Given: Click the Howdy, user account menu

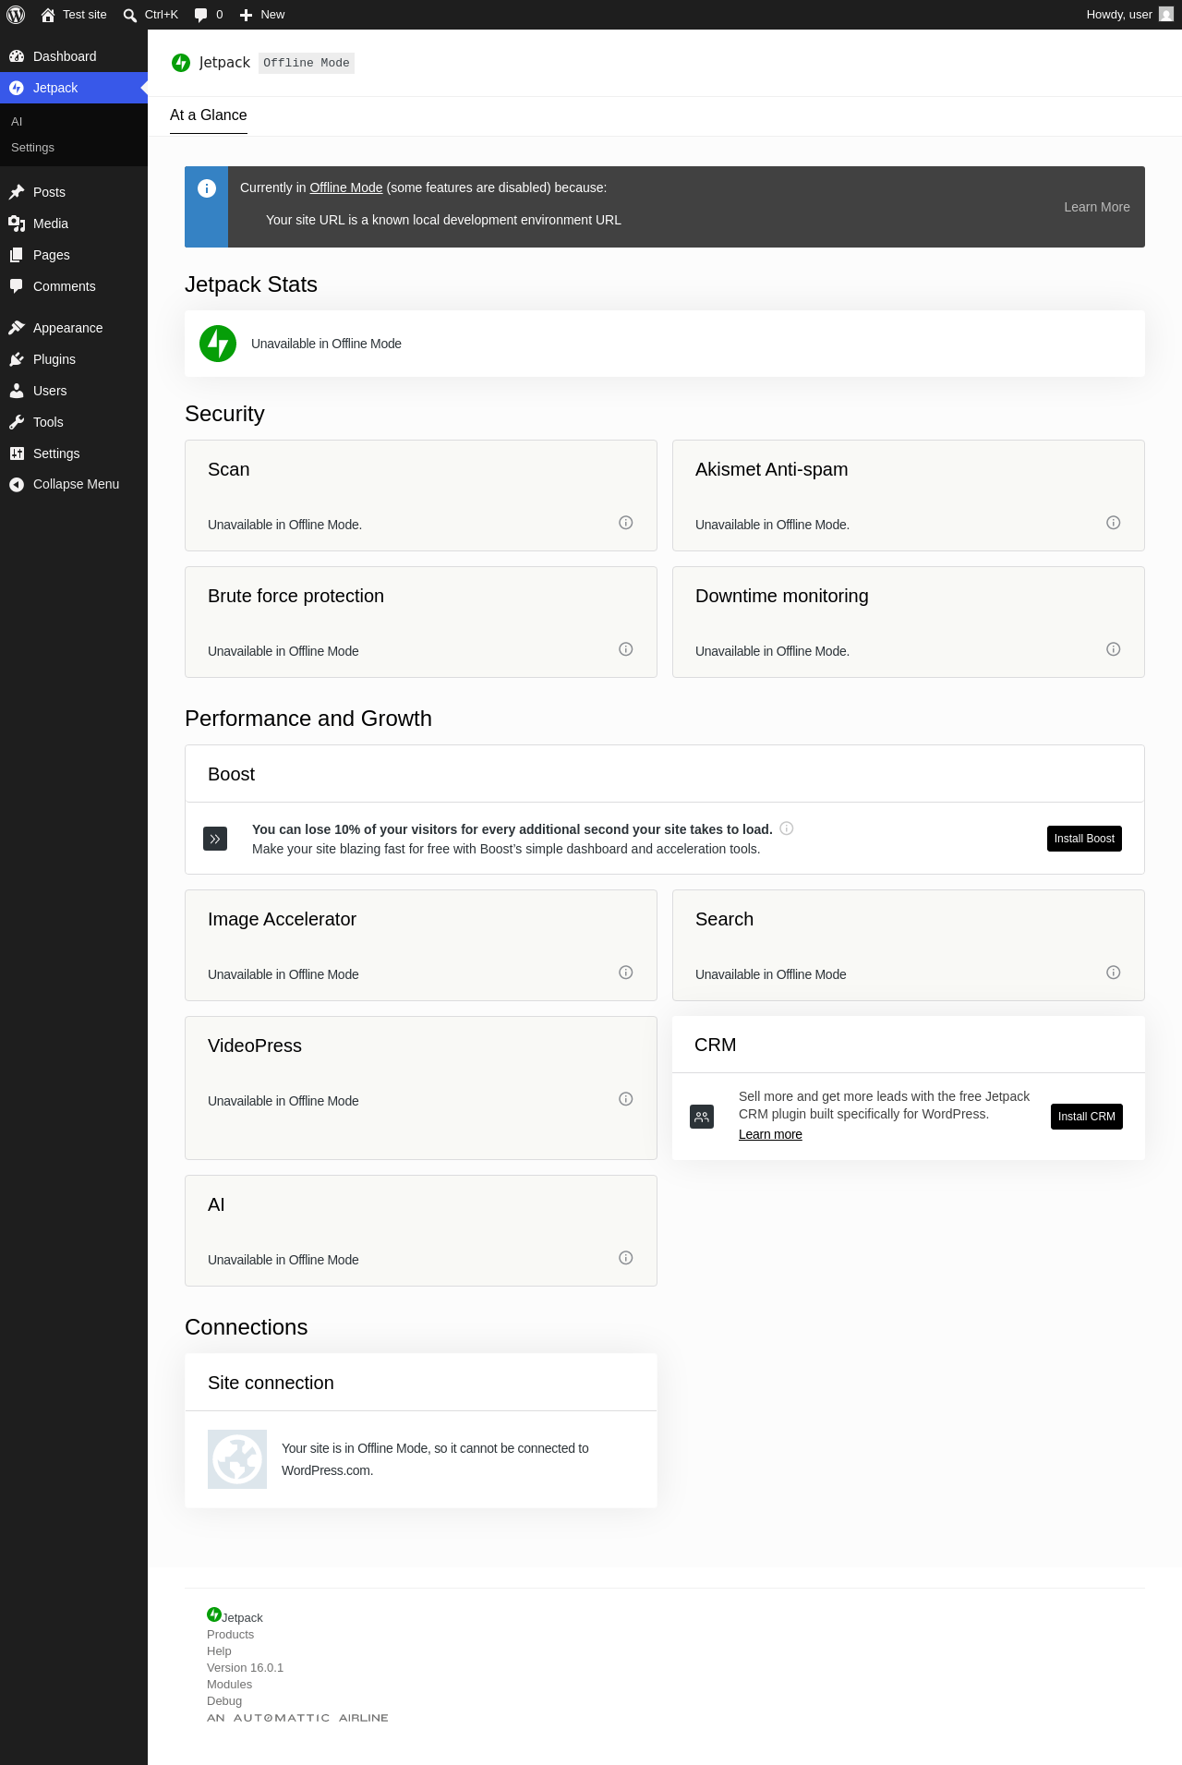Looking at the screenshot, I should tap(1129, 15).
